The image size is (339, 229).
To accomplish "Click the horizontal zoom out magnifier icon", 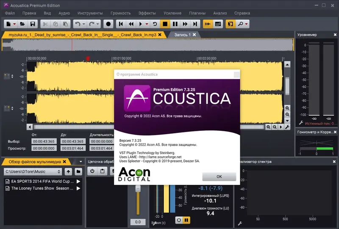I will 275,127.
